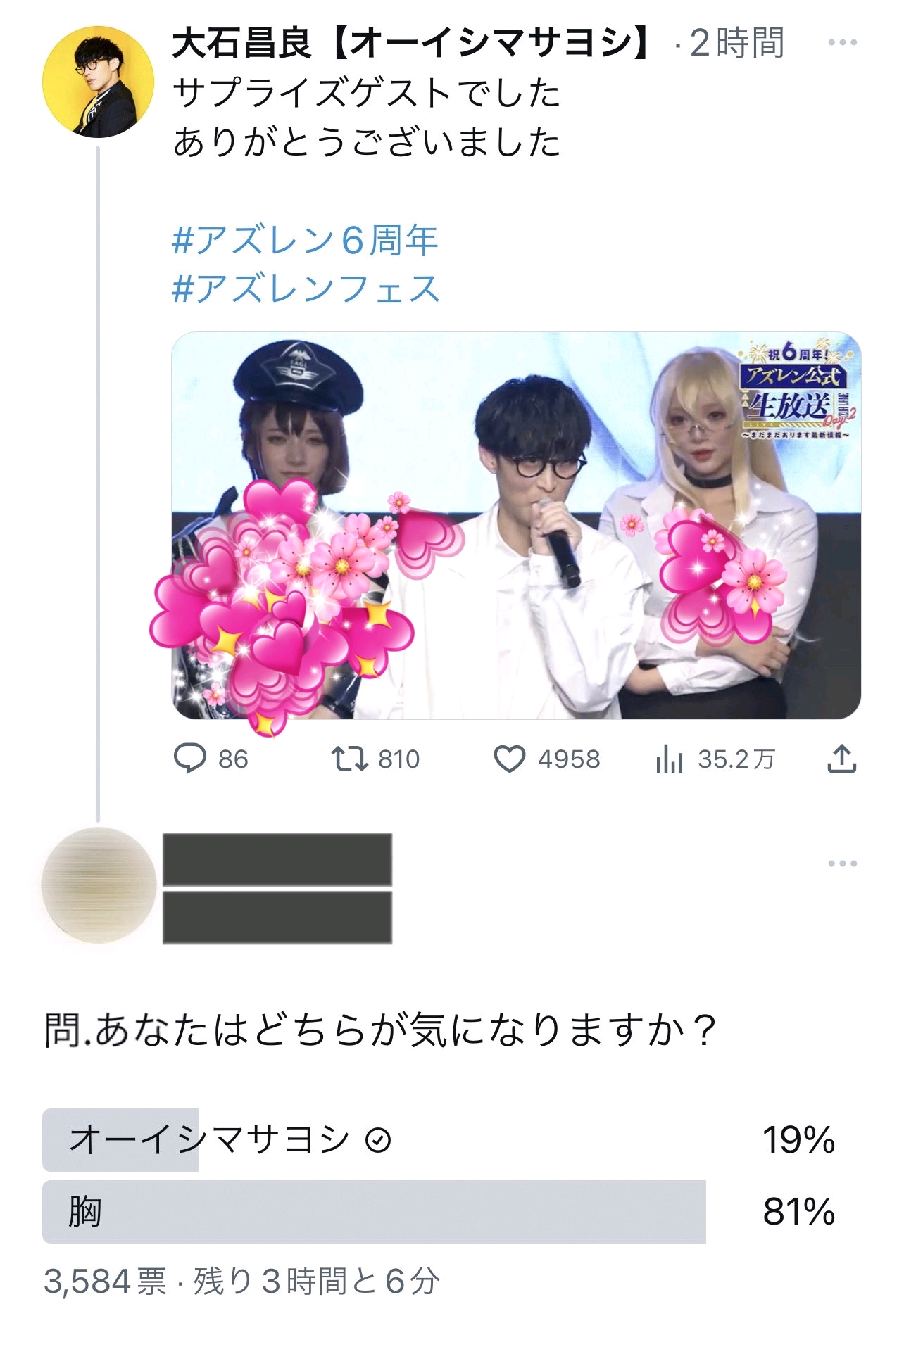Open the blurred avatar of the poll author
904x1354 pixels.
click(x=99, y=885)
